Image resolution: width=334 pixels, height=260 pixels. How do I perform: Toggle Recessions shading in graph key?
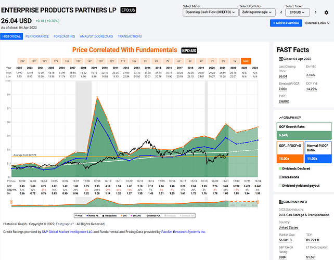(289, 177)
